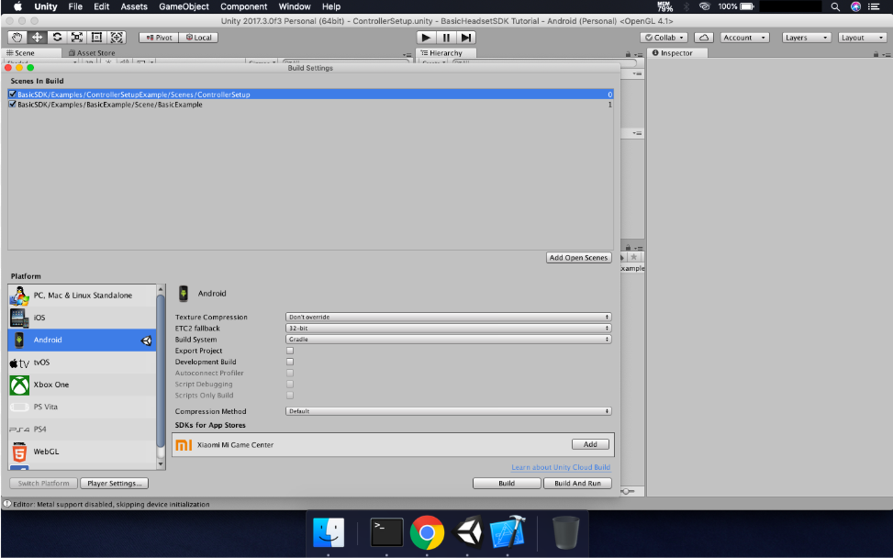This screenshot has height=558, width=893.
Task: Open the Layers dropdown
Action: [807, 38]
